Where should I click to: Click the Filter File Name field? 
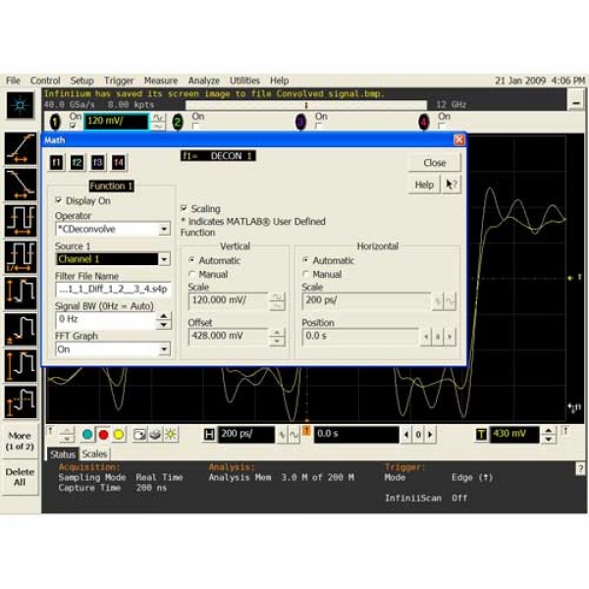tap(113, 290)
